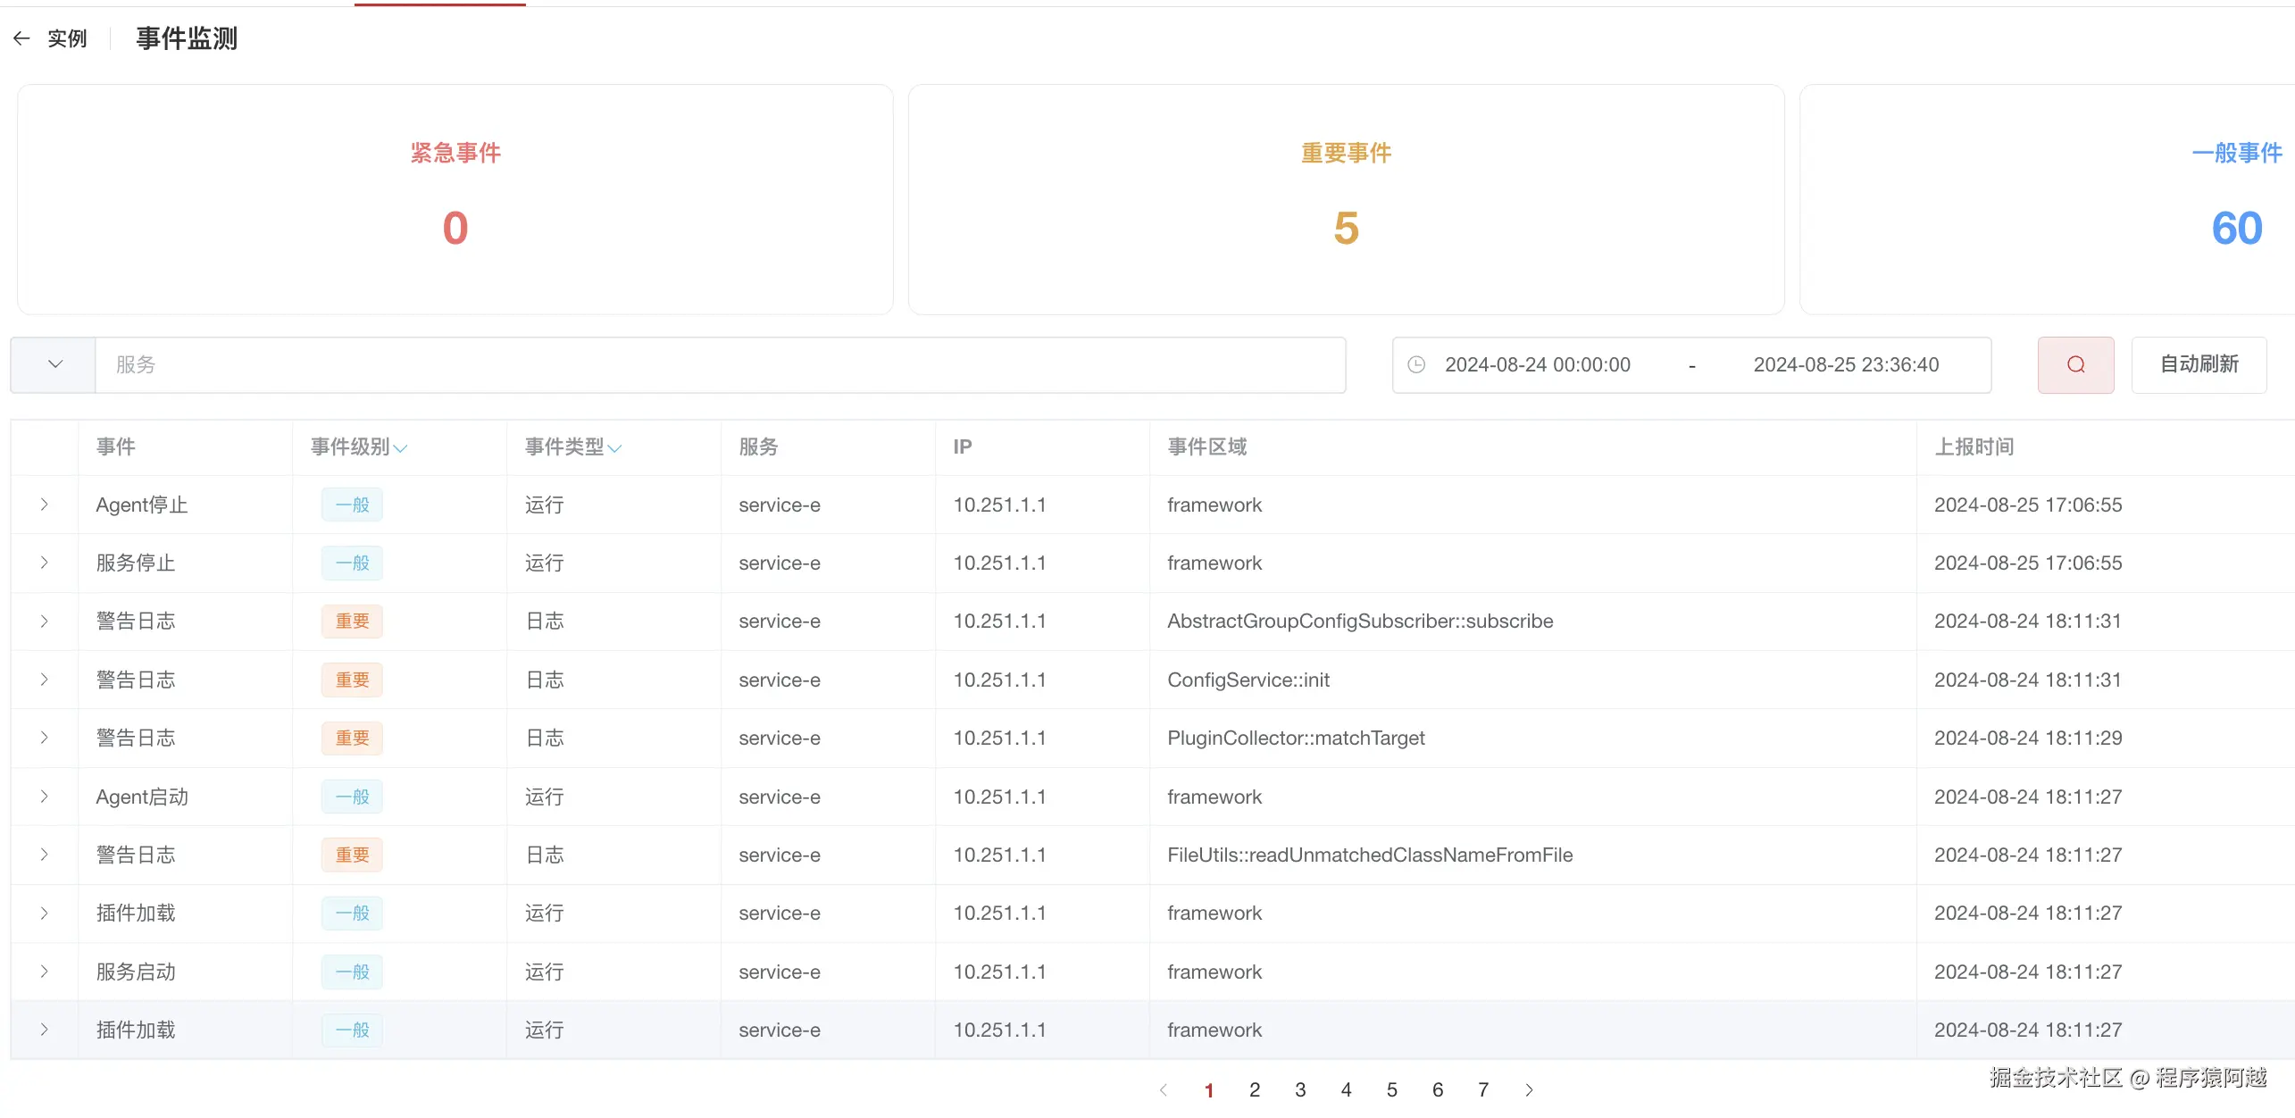Expand the ConfigService::init row
The height and width of the screenshot is (1118, 2295).
click(44, 680)
